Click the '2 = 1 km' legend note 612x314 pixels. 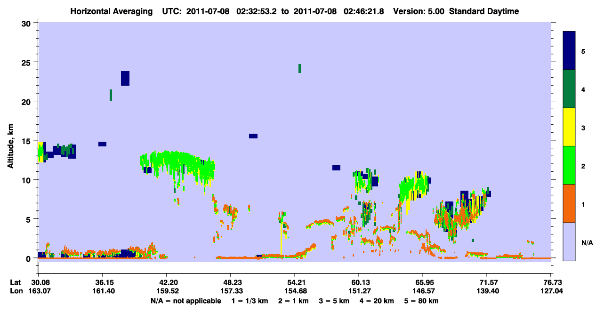pyautogui.click(x=294, y=301)
